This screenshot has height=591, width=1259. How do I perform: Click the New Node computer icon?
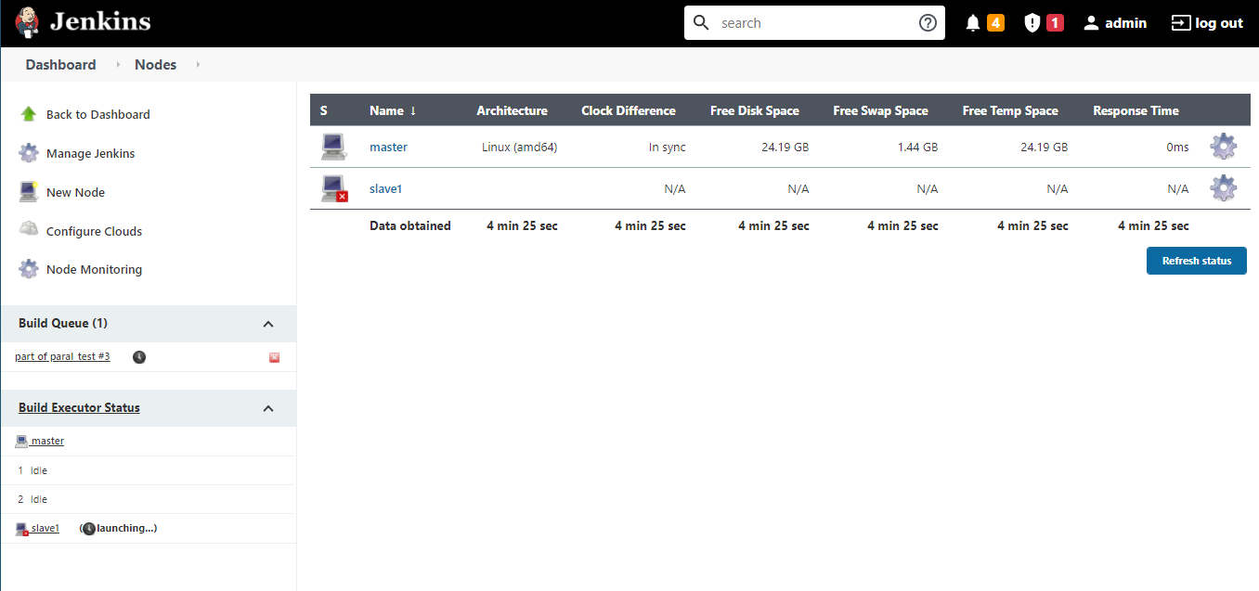(x=29, y=192)
